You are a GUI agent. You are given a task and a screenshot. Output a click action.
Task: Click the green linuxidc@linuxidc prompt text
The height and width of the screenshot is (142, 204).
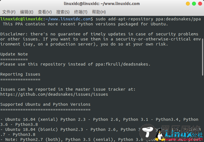[x=21, y=19]
